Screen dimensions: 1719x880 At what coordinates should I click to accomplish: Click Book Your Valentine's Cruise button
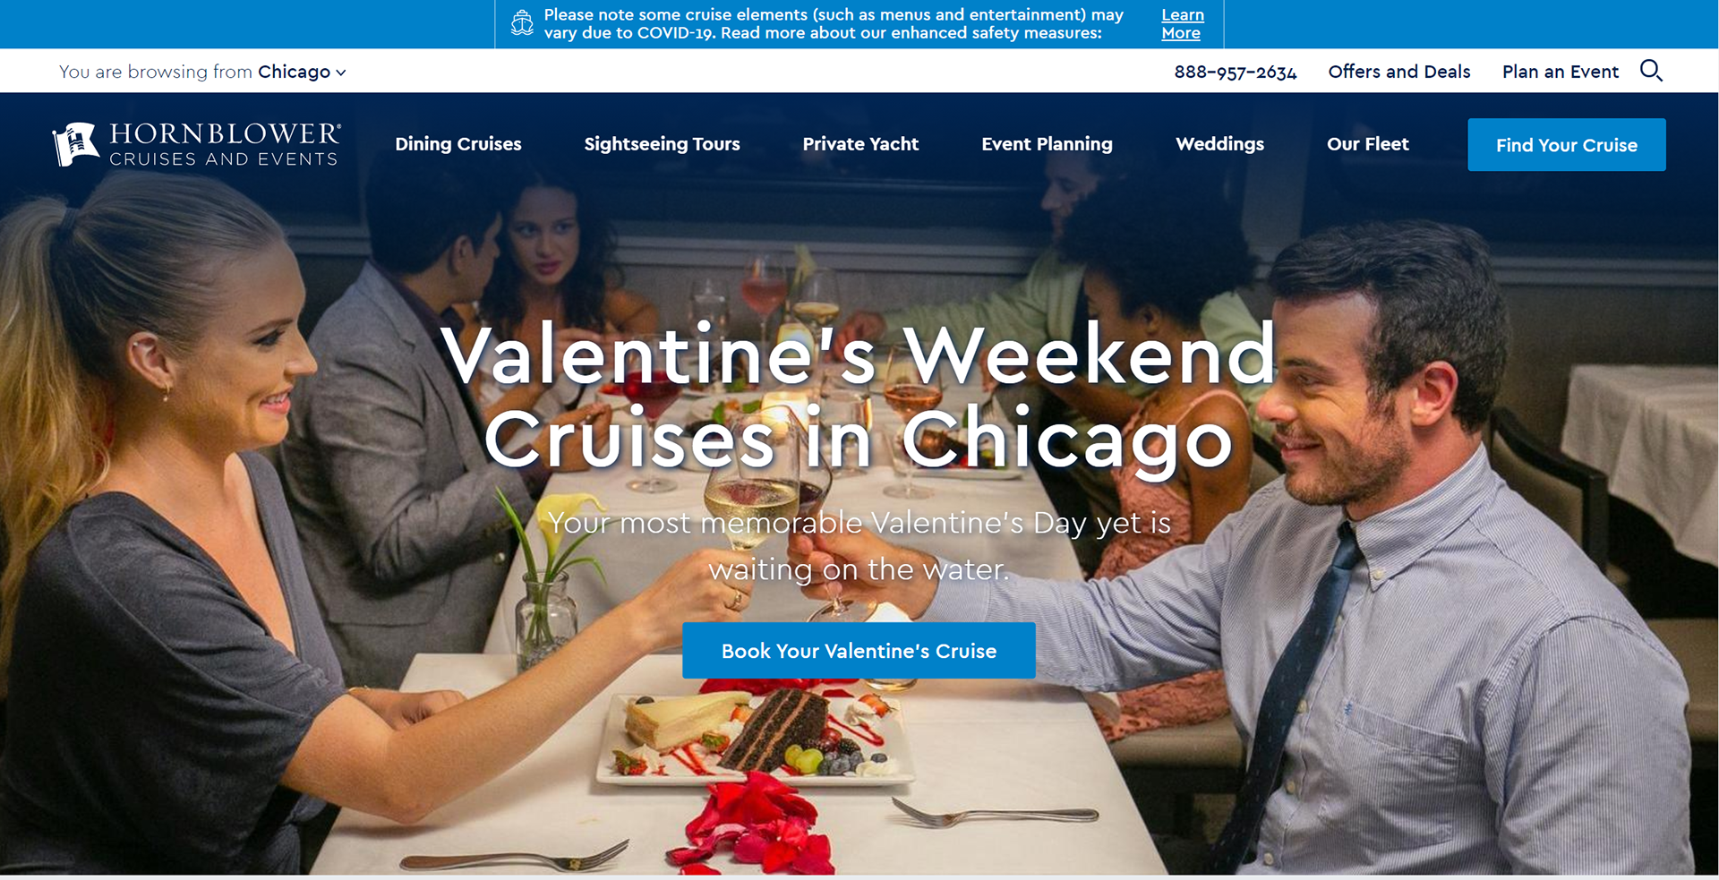(859, 651)
